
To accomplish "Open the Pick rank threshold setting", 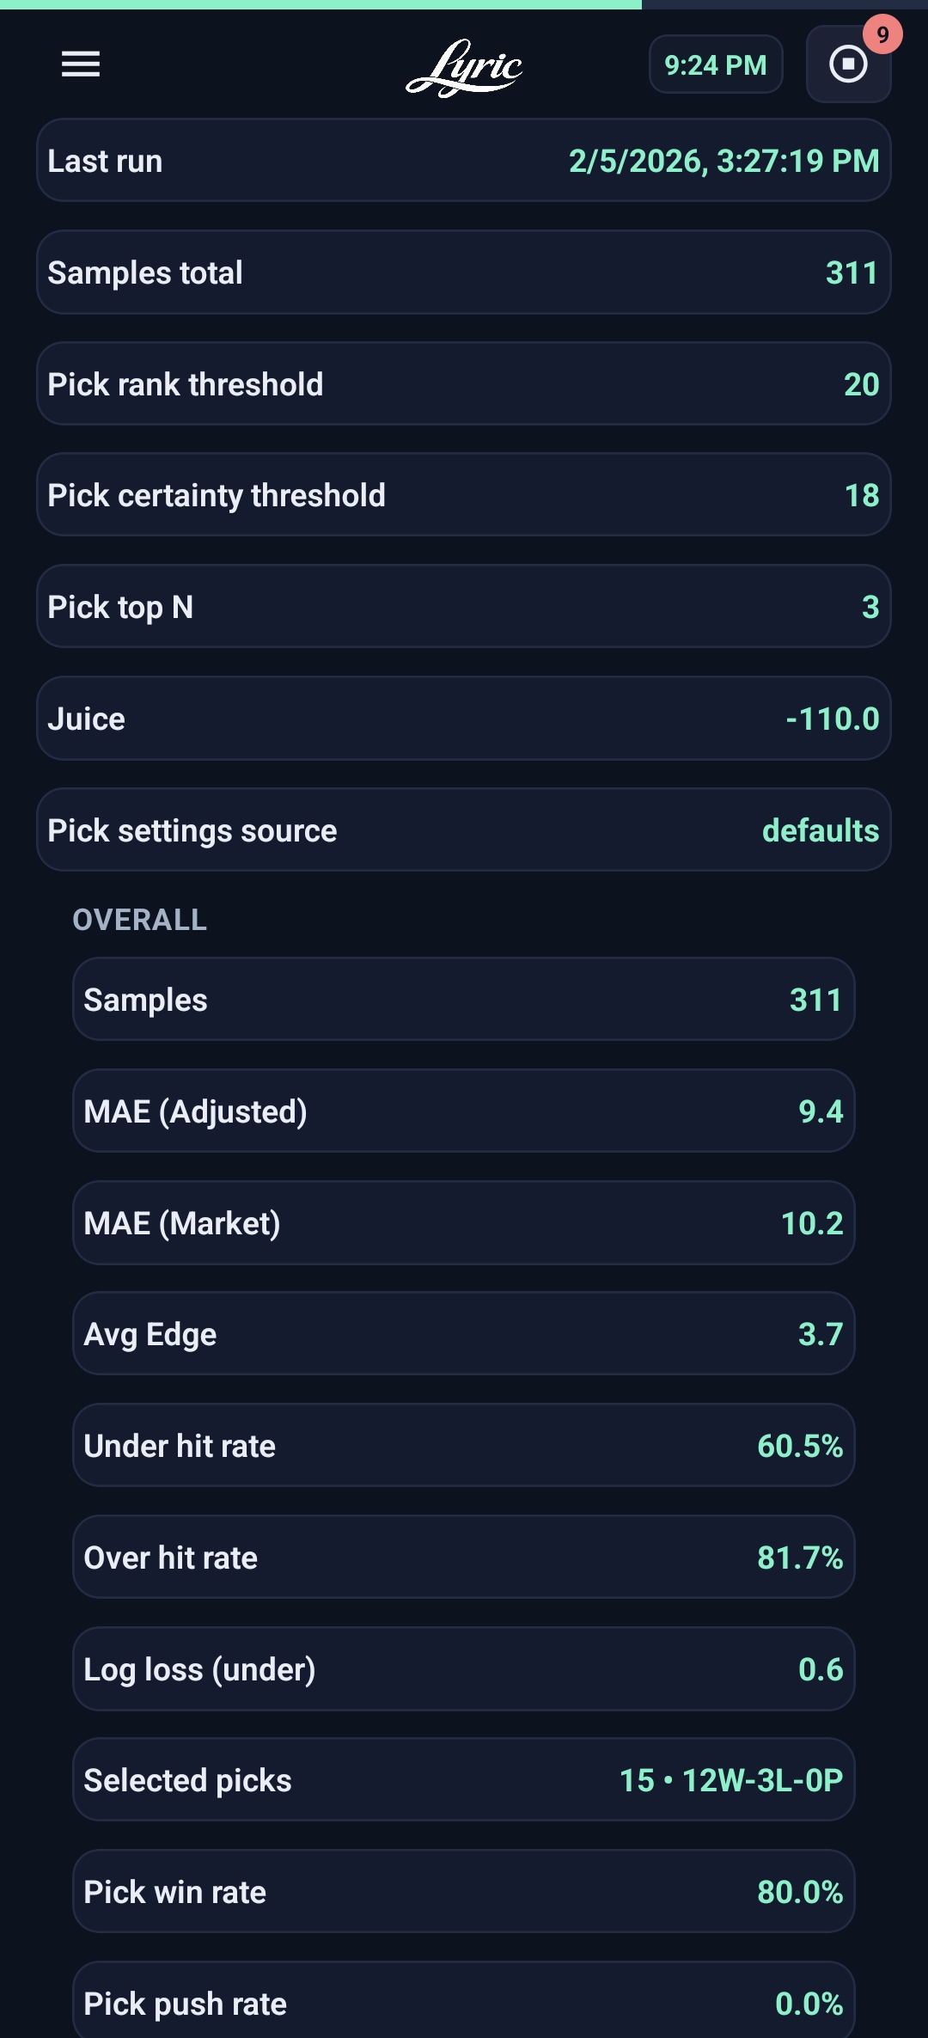I will click(464, 383).
